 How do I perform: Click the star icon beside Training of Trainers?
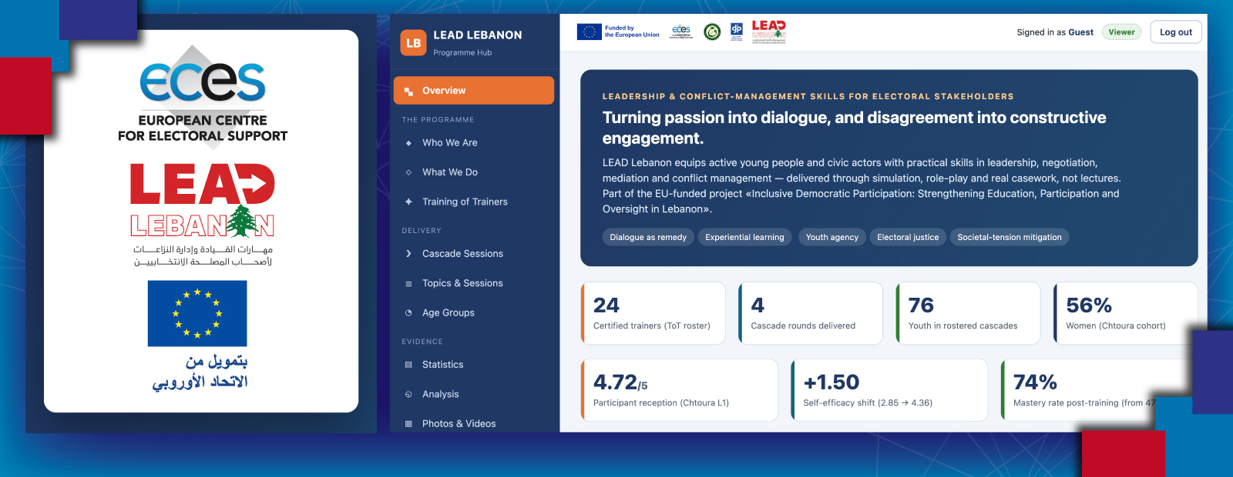[x=408, y=202]
